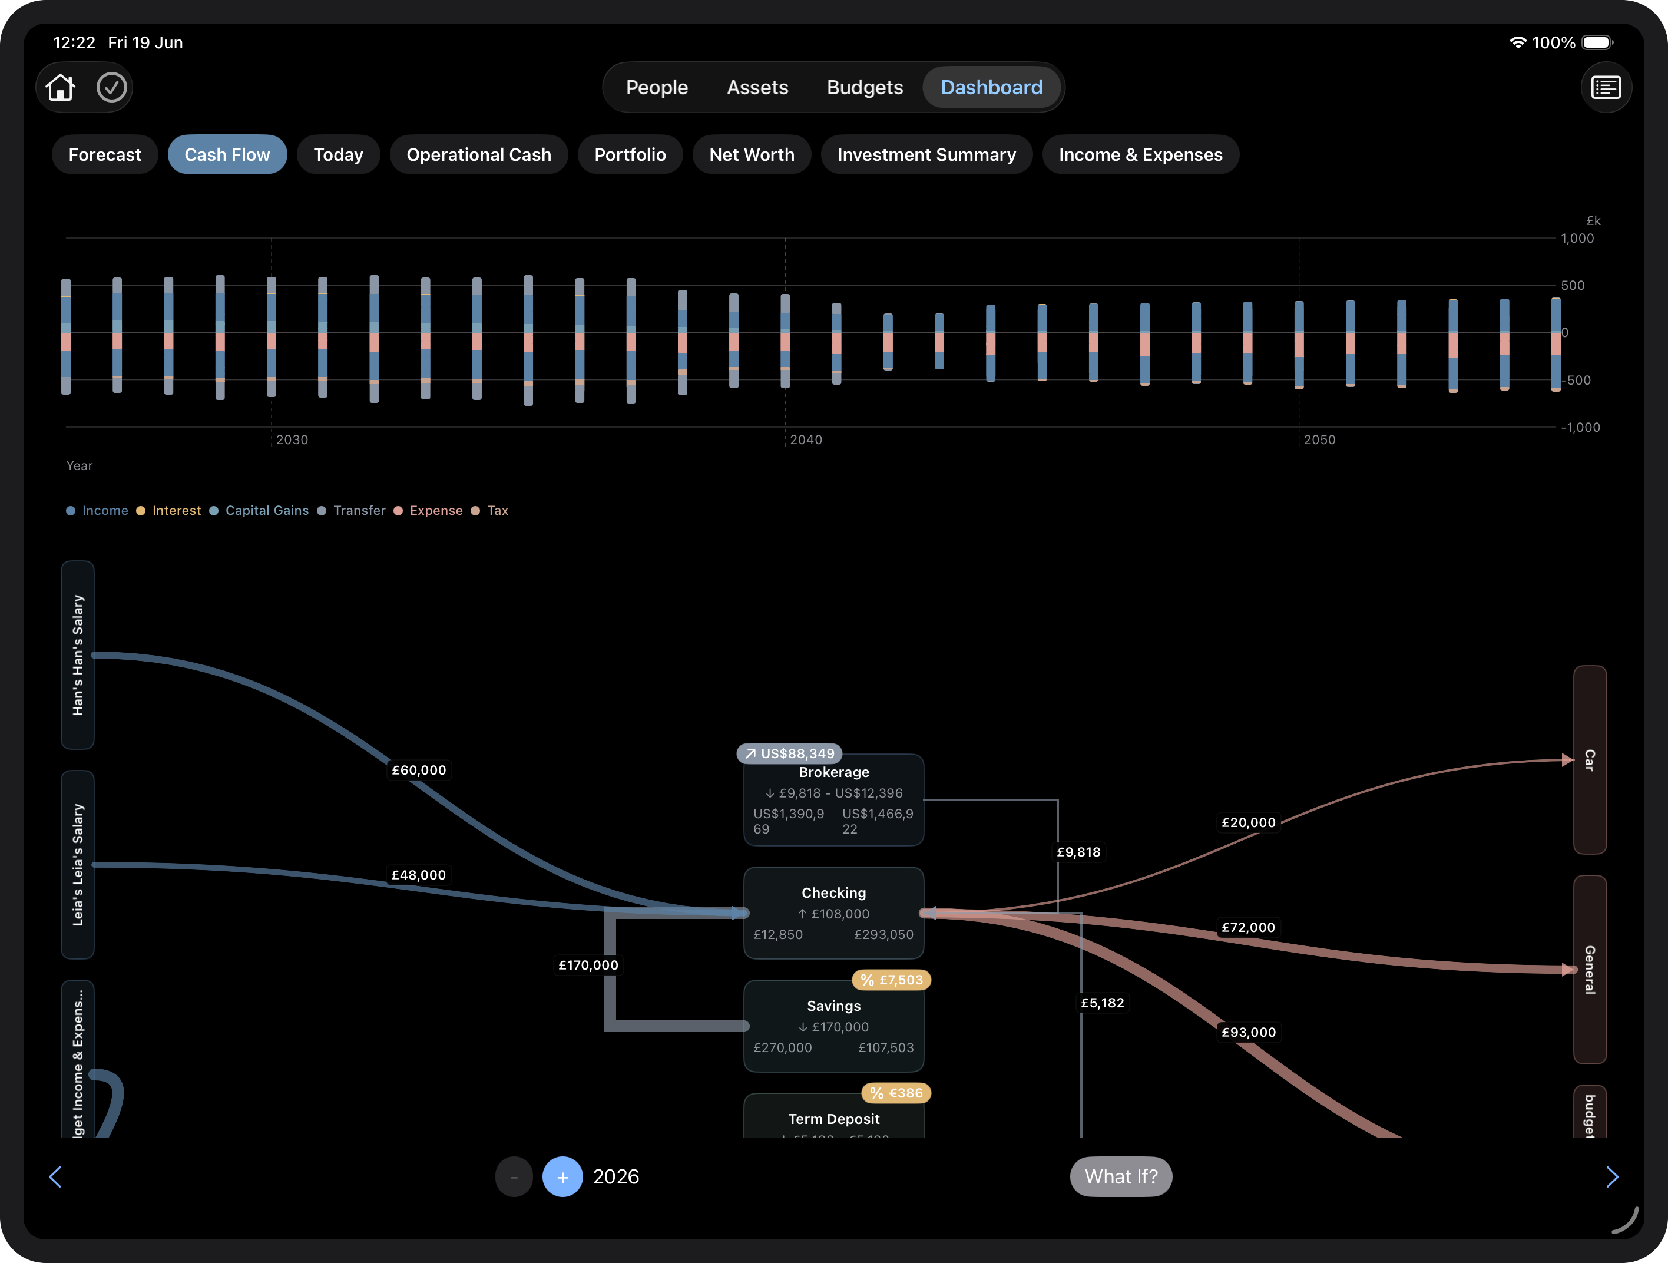Click the €386 interest badge on Term Deposit

point(896,1093)
